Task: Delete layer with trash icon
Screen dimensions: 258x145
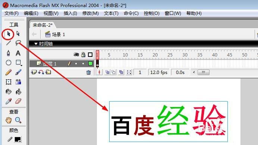Action: coord(88,72)
